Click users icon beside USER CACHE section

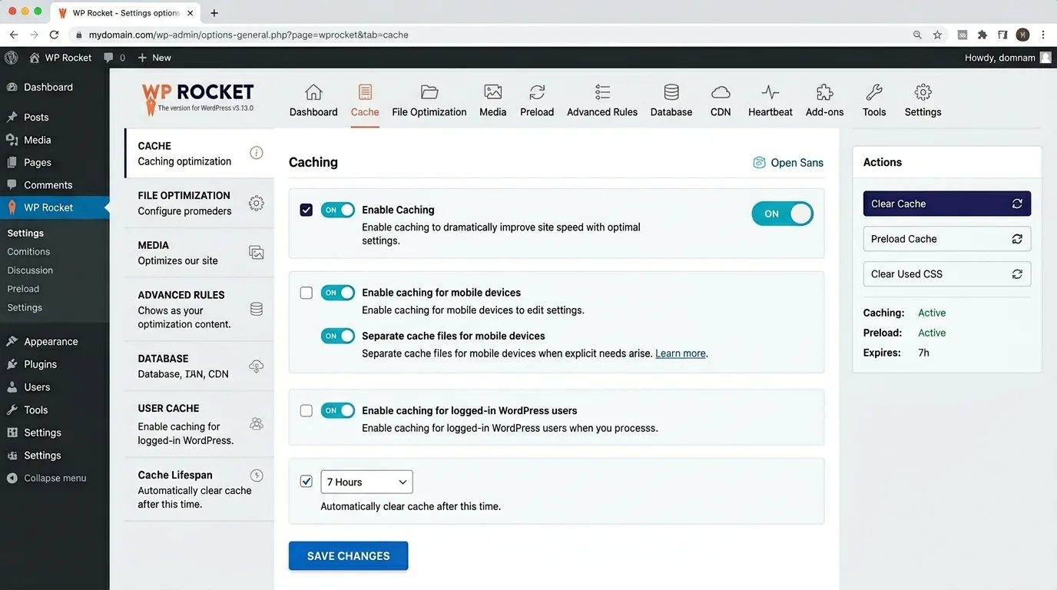[x=257, y=424]
